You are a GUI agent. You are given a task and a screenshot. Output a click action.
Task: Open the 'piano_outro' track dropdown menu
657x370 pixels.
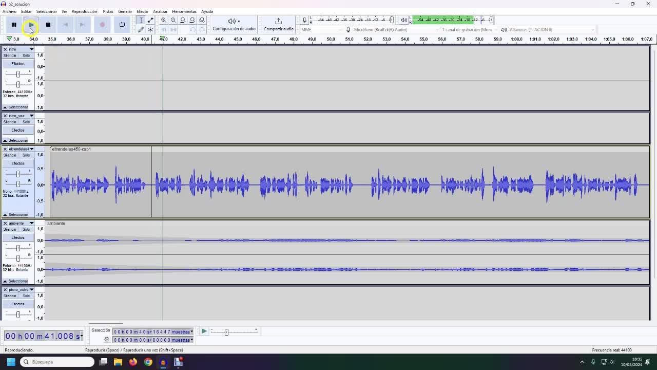pos(31,290)
